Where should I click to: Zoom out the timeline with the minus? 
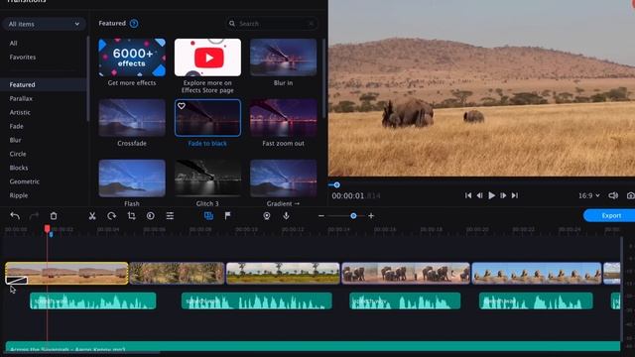coord(321,216)
